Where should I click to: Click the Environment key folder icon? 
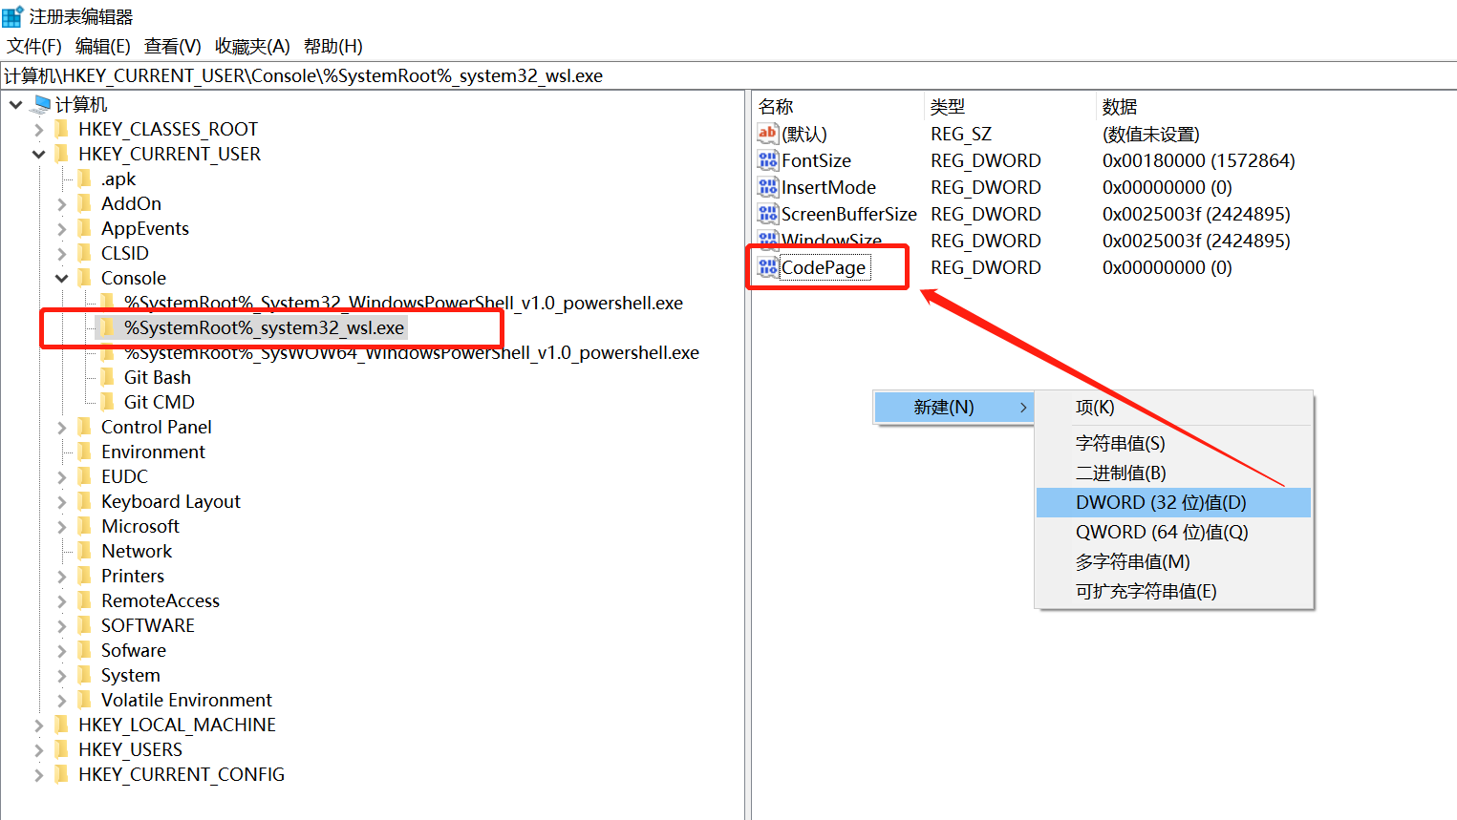[86, 452]
